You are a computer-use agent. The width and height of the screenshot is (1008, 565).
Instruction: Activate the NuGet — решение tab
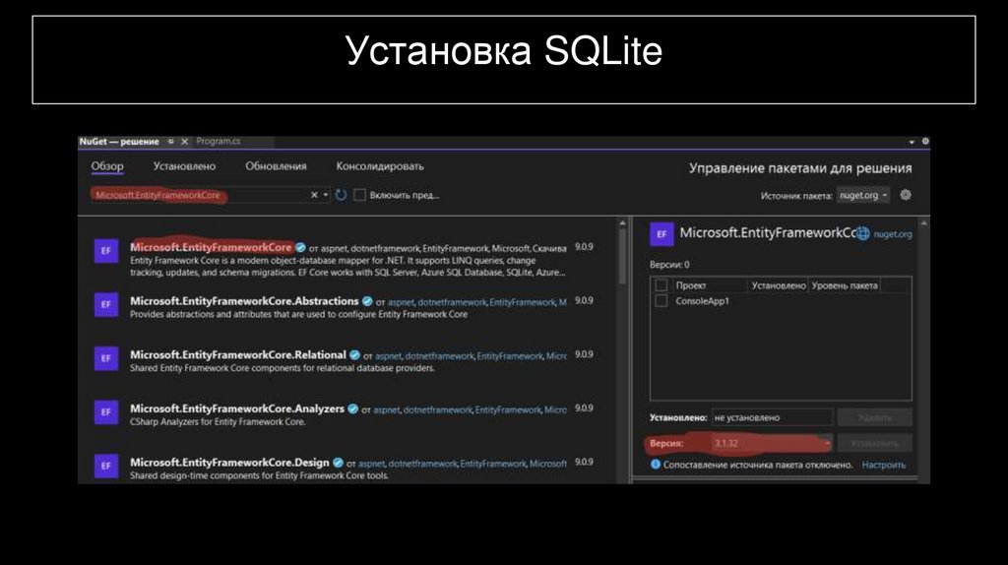[x=119, y=142]
